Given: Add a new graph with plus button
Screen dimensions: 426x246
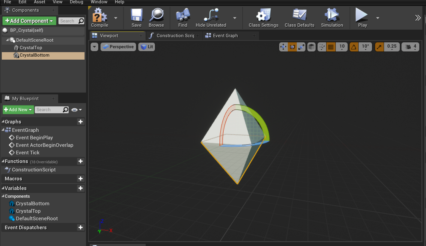Looking at the screenshot, I should (x=80, y=122).
